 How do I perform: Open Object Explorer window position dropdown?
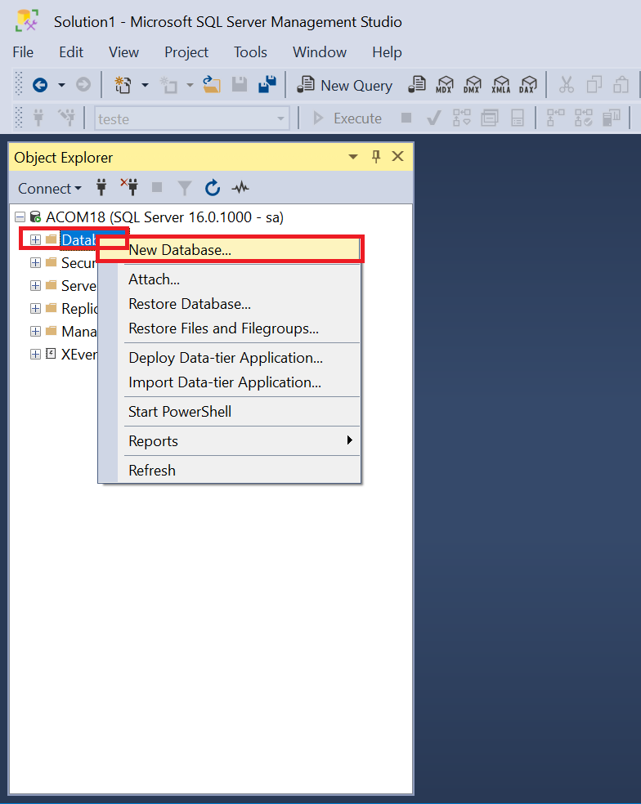(x=353, y=157)
